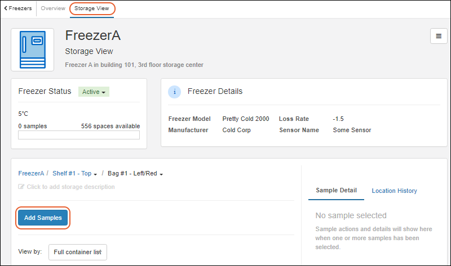Click the storage capacity progress bar
Screen dimensions: 451x266
point(79,135)
